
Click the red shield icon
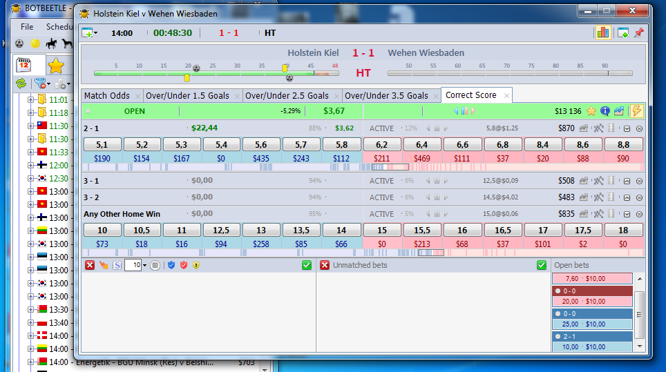pyautogui.click(x=184, y=265)
